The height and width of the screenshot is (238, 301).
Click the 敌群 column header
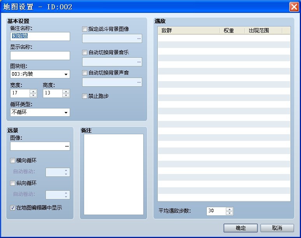pos(189,30)
